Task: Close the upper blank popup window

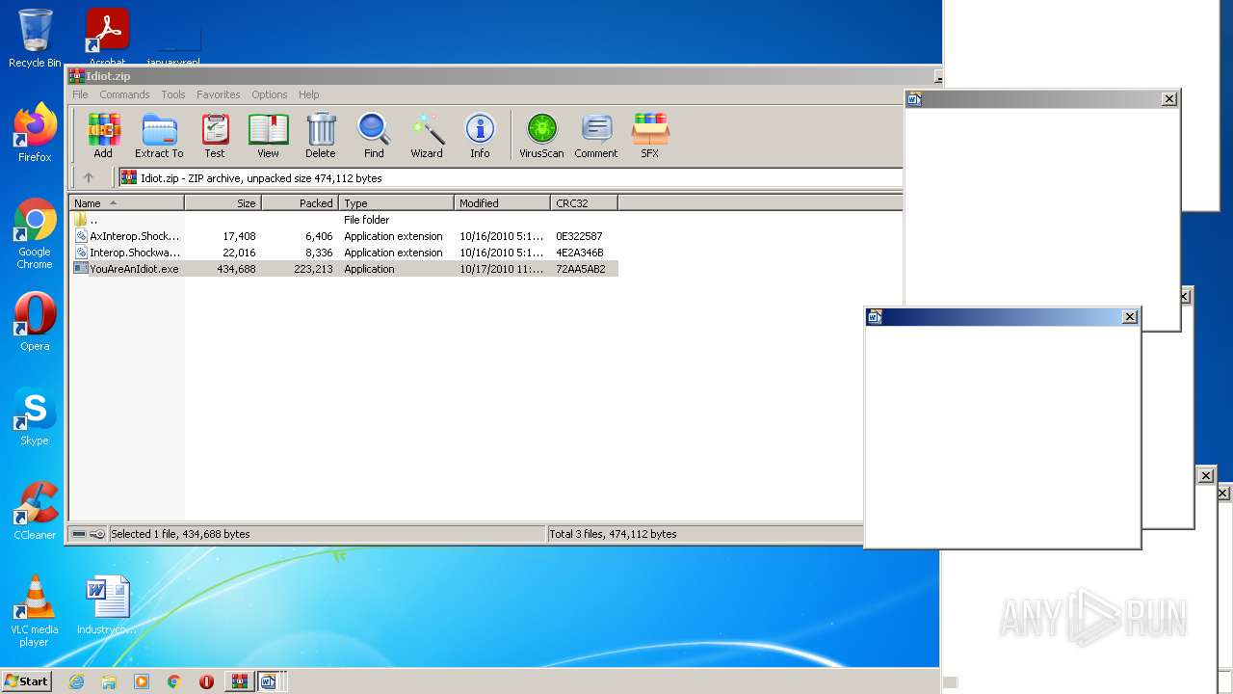Action: (1168, 98)
